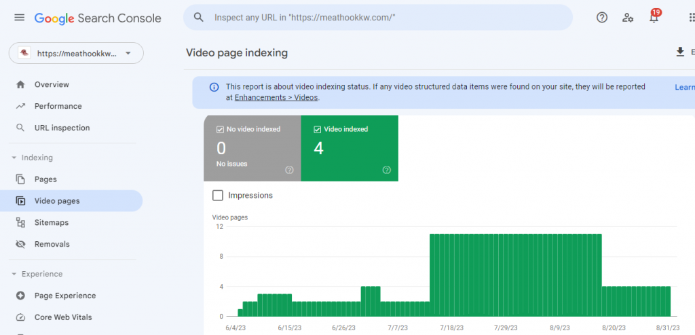Collapse the Experience section
The image size is (695, 335).
click(x=37, y=274)
